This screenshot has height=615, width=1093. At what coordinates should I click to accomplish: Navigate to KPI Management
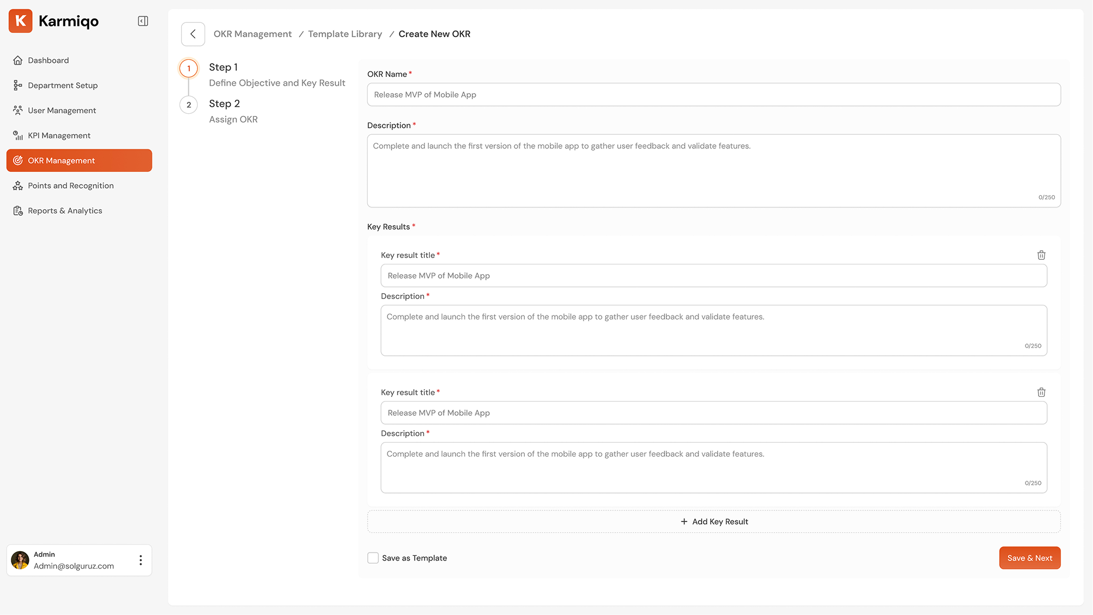[79, 135]
